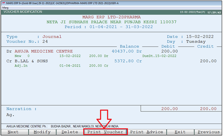Click the credit amount 200.00 for B.Lal
This screenshot has height=136, width=223.
coord(208,61)
